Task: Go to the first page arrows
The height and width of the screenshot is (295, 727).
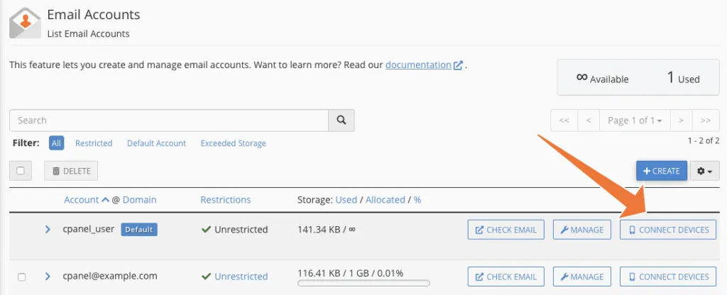Action: click(564, 121)
